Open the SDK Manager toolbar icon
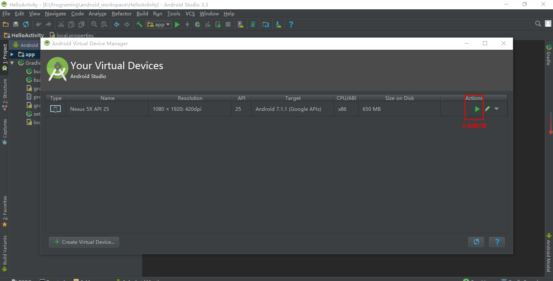Screen dimensions: 553x281 point(278,25)
